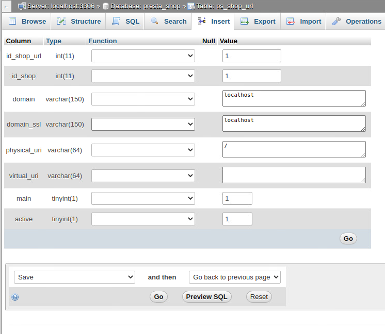The height and width of the screenshot is (334, 385).
Task: Click the Database: presta_shop breadcrumb link
Action: [x=146, y=6]
